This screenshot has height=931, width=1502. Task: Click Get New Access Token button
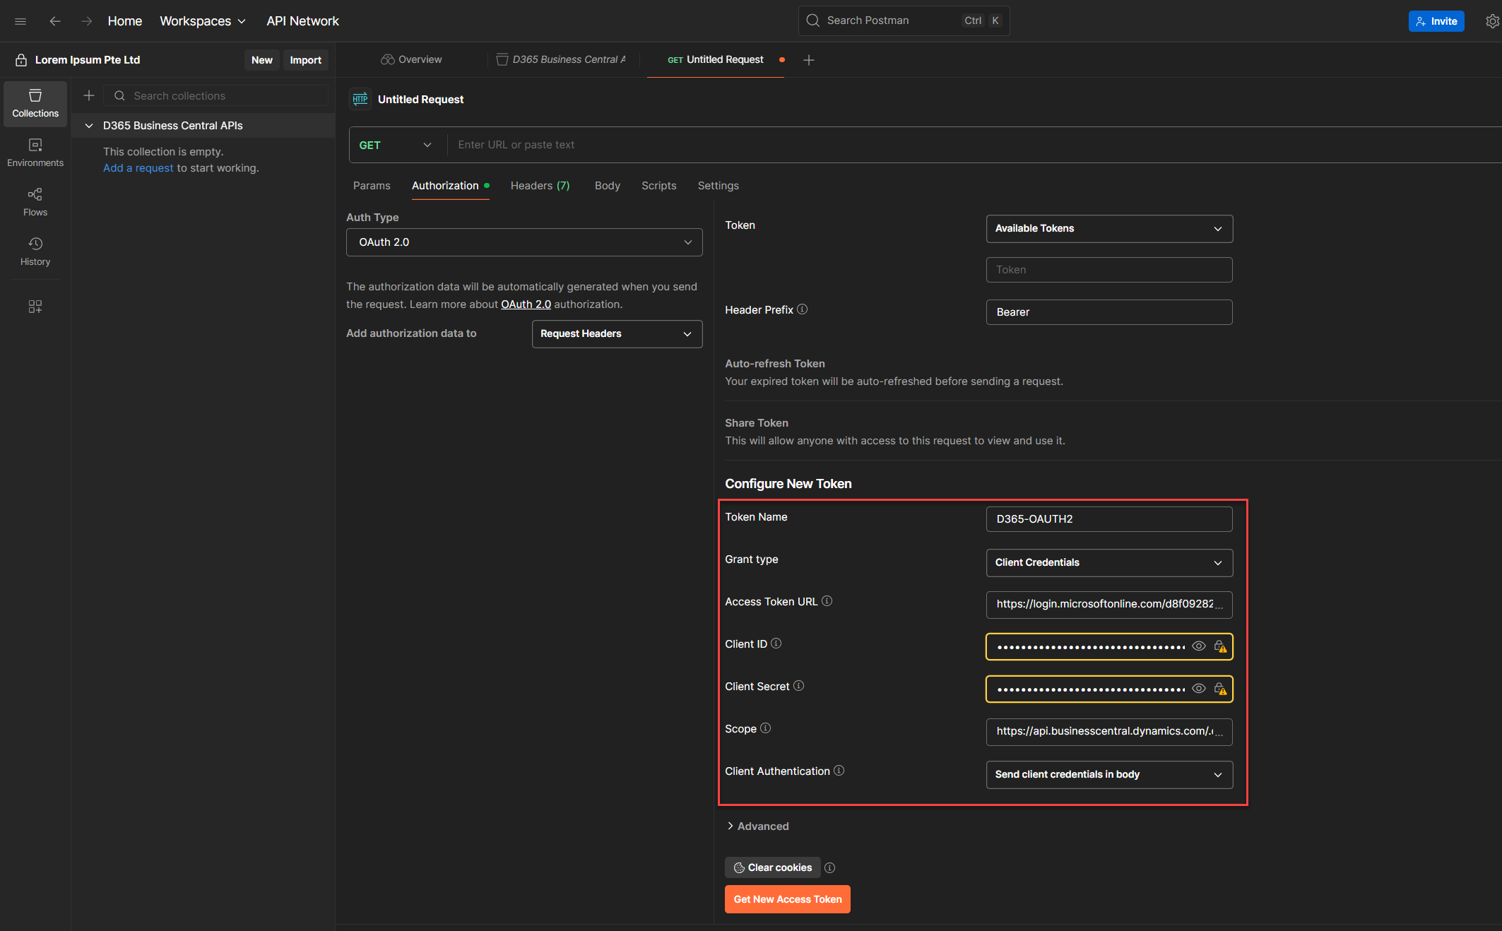click(787, 899)
